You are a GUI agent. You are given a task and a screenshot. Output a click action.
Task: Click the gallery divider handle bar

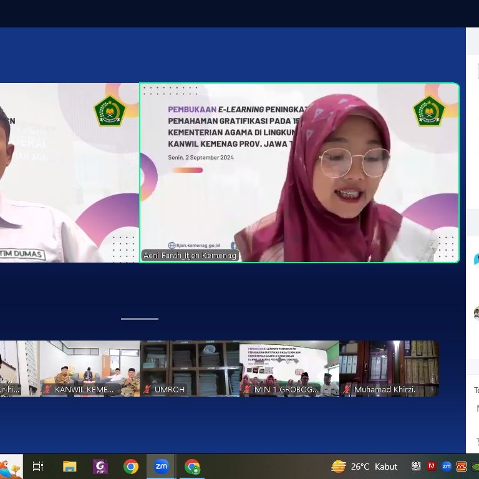[x=140, y=319]
